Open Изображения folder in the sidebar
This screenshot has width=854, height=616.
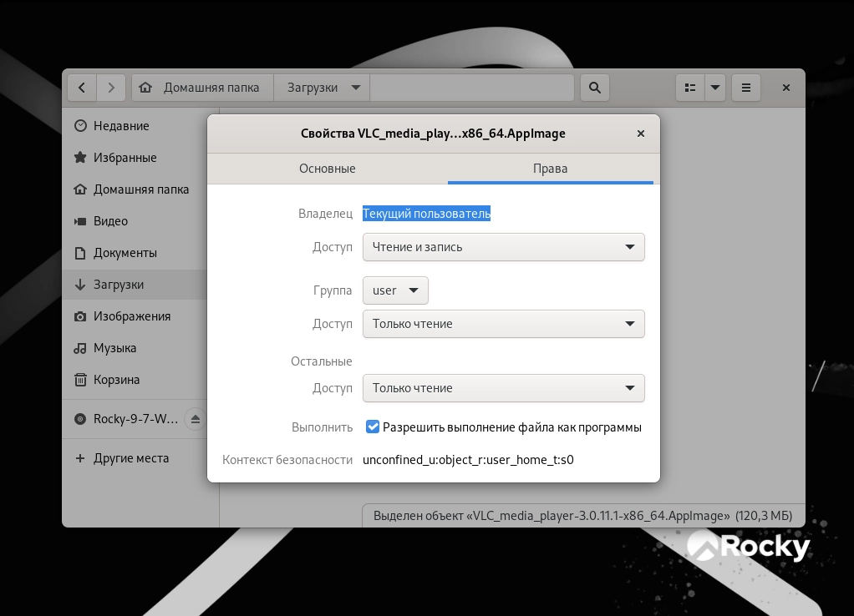pos(135,316)
